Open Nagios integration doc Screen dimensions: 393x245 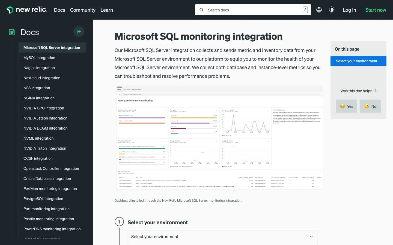[39, 68]
